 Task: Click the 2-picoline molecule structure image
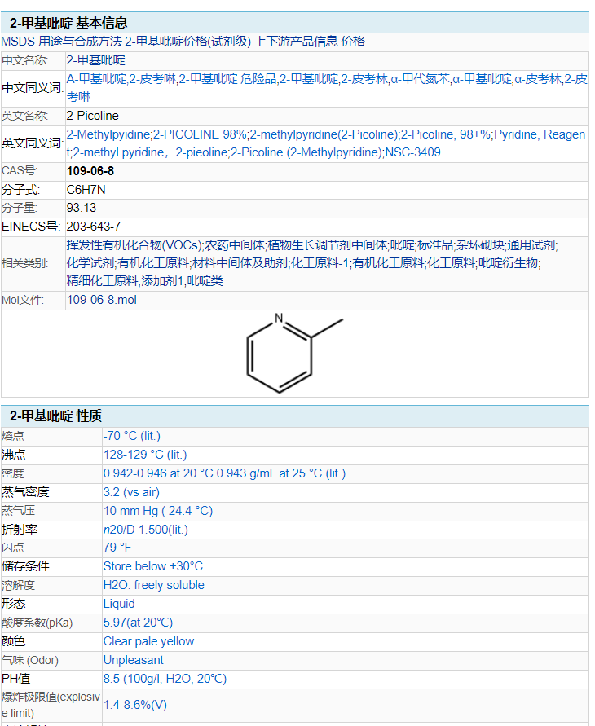(295, 353)
